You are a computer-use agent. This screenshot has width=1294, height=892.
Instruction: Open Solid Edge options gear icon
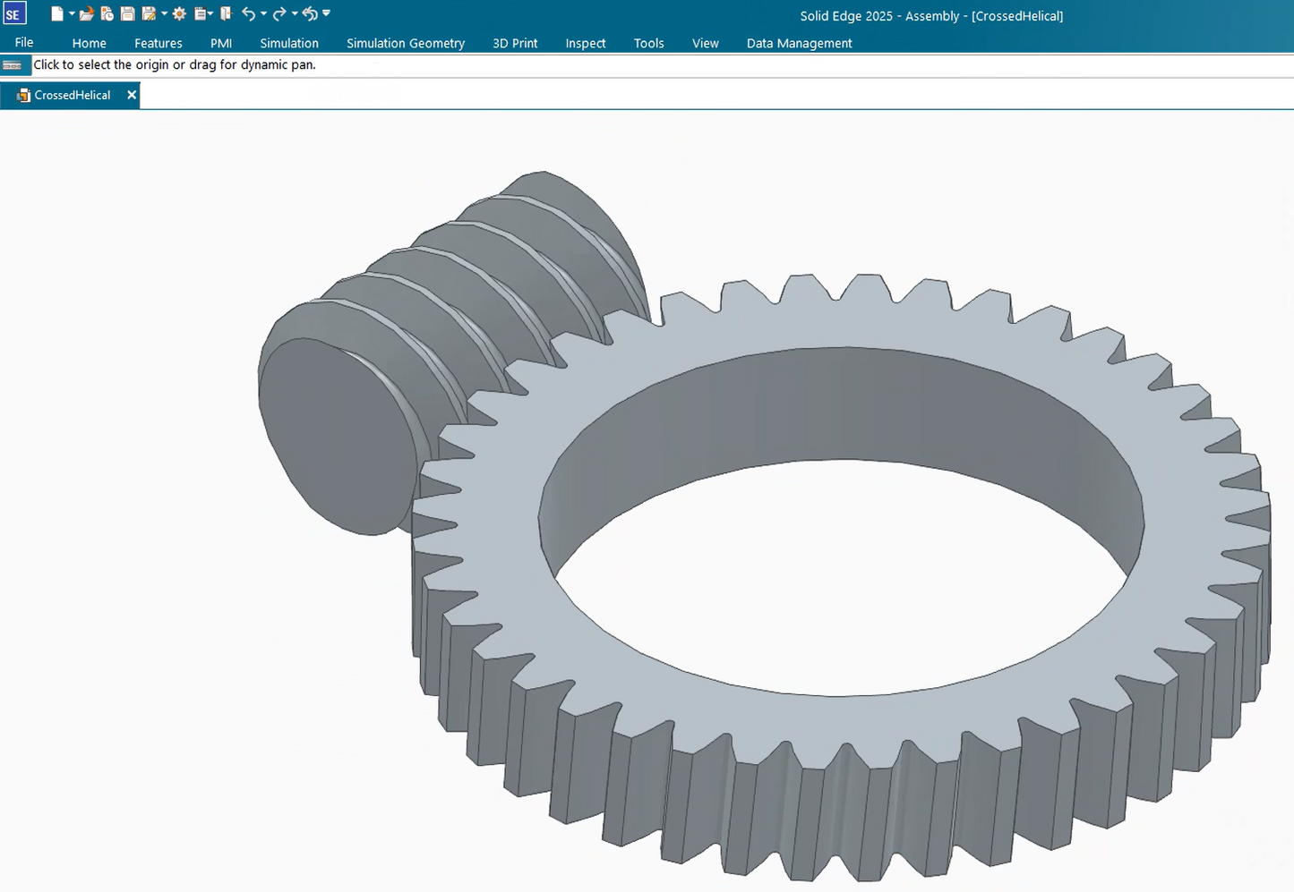pyautogui.click(x=179, y=13)
